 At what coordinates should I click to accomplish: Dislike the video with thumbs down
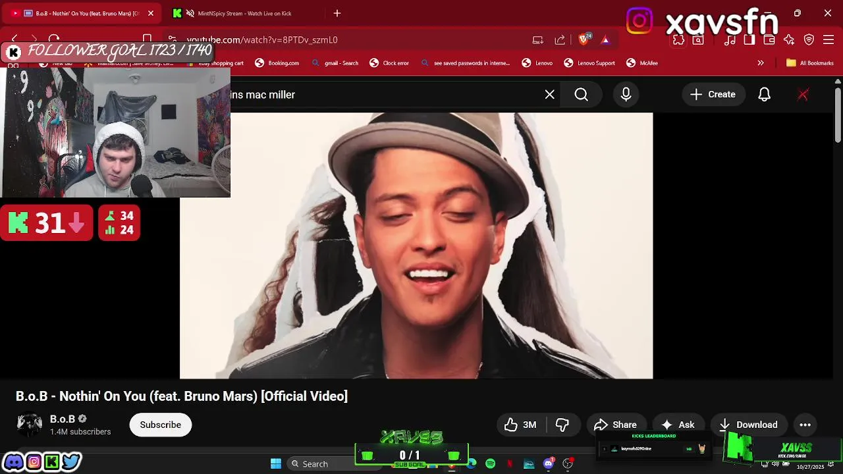(x=562, y=425)
